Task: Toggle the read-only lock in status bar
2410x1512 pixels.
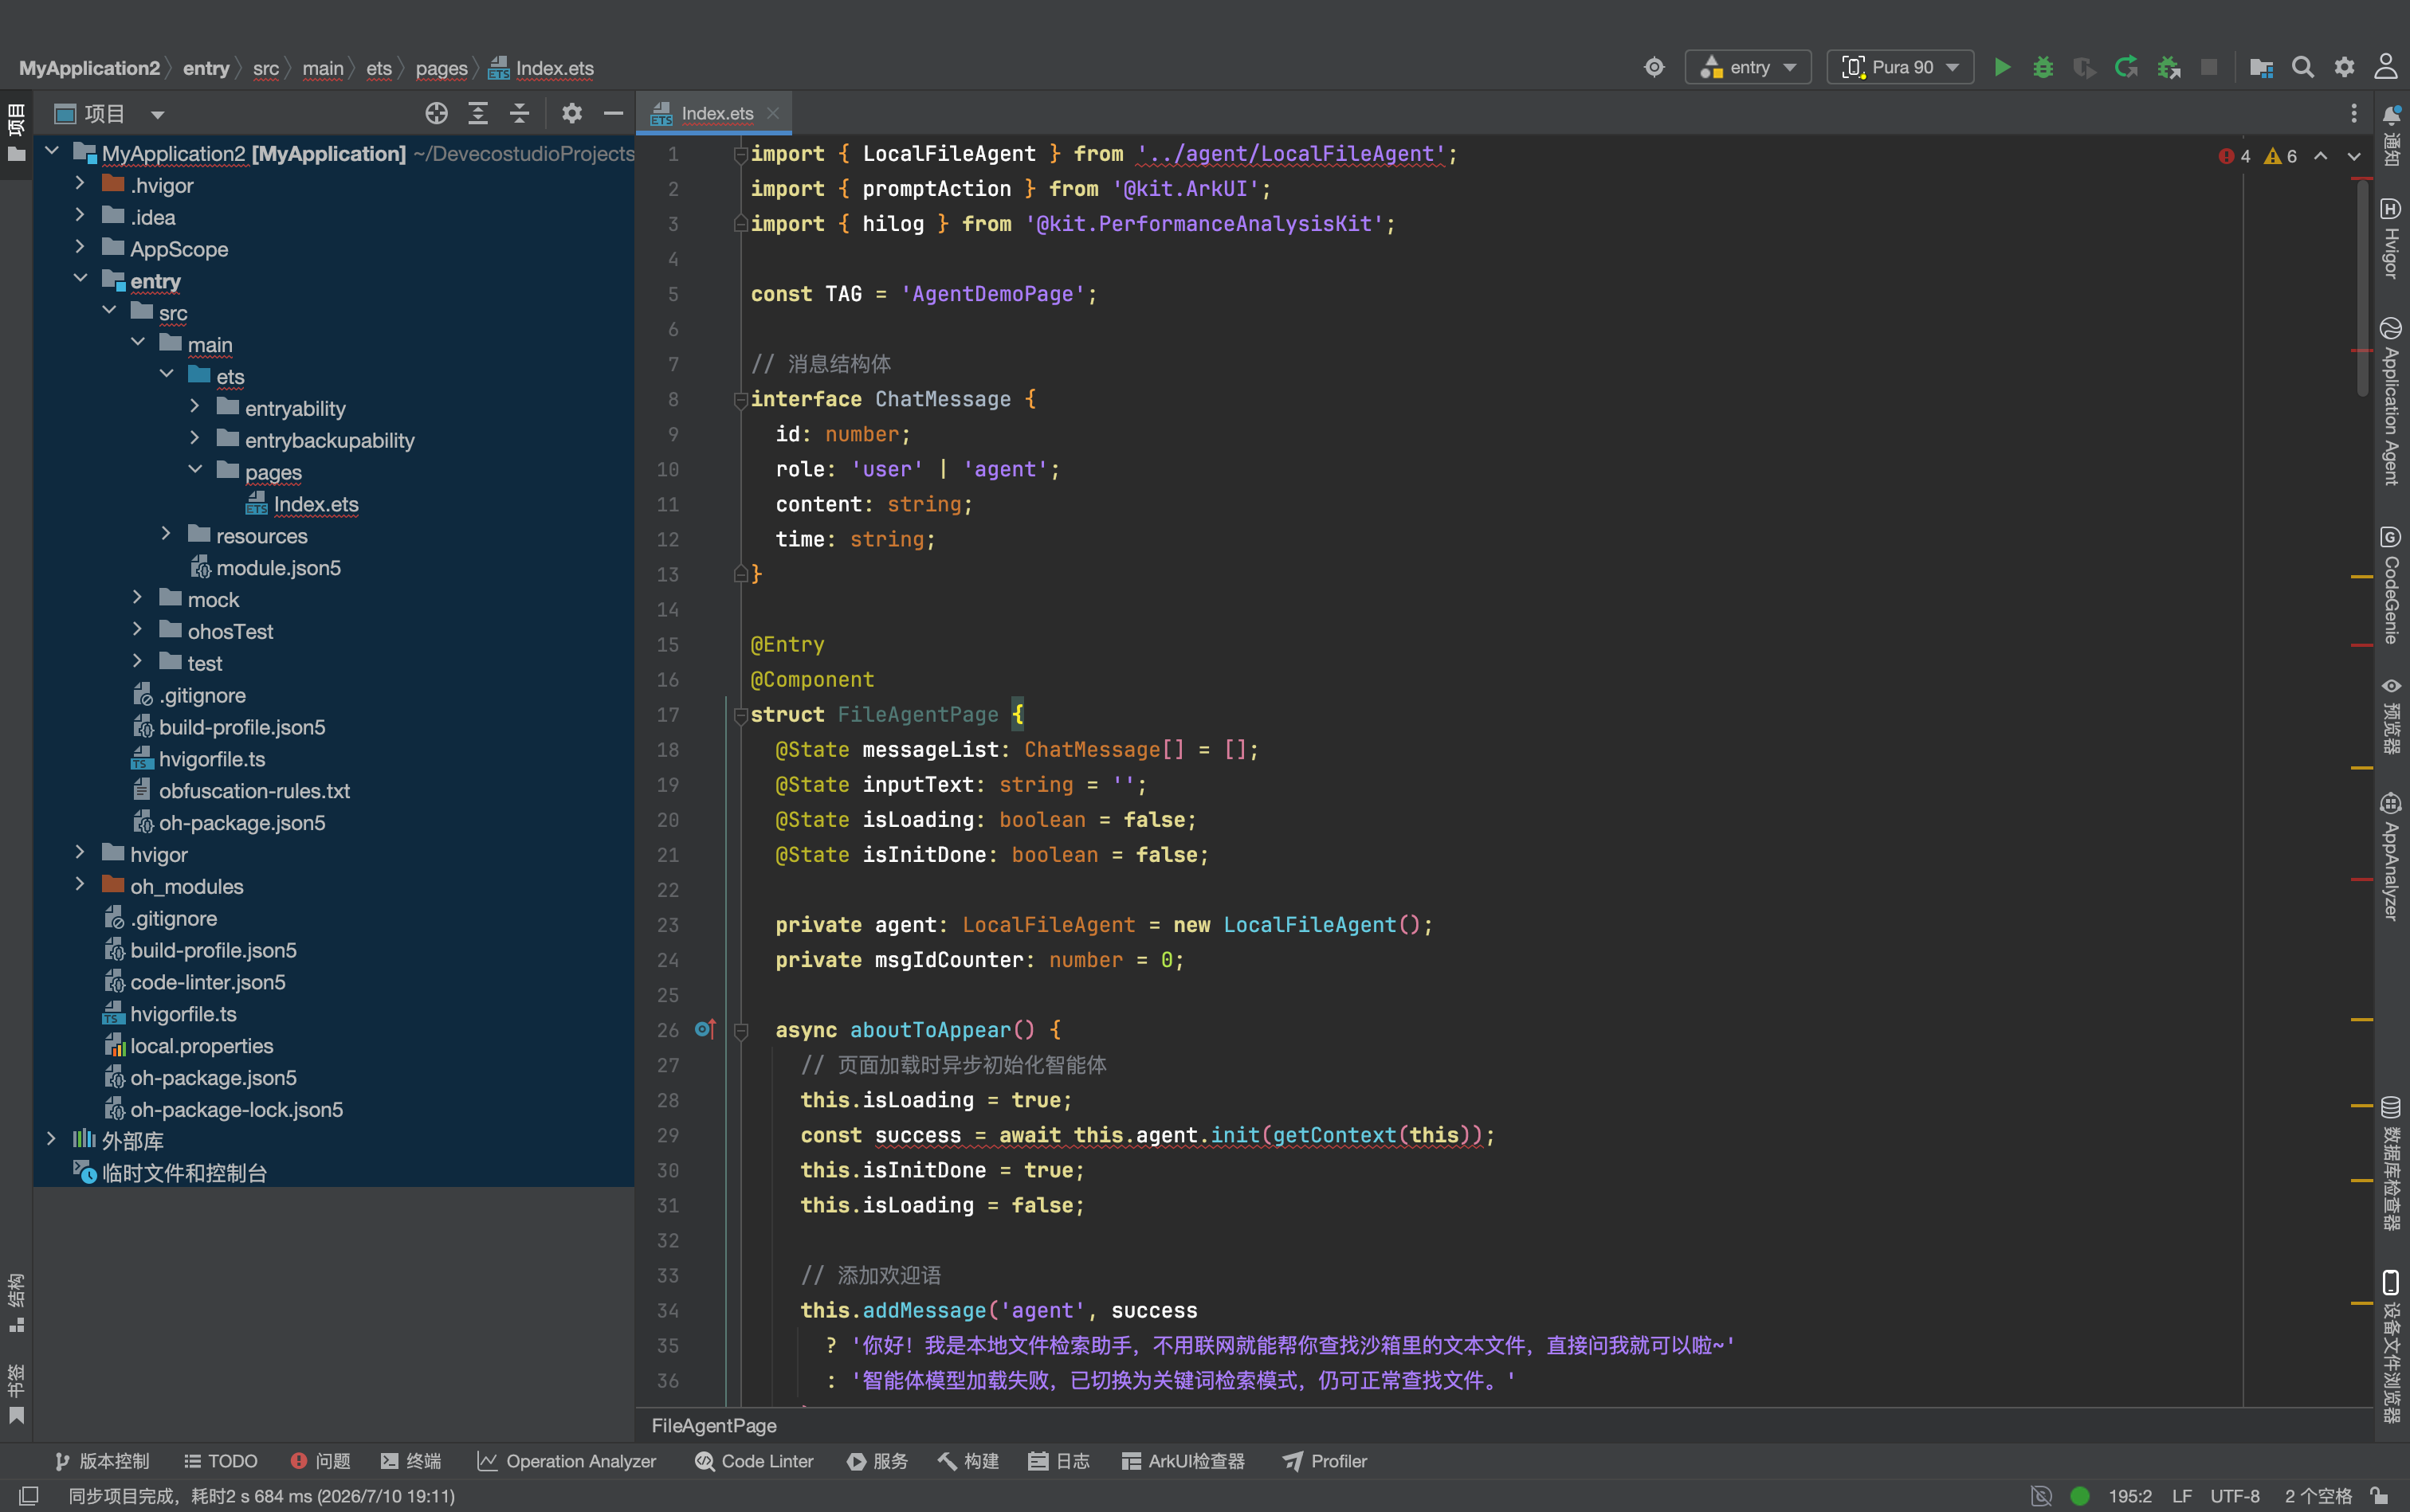Action: [2380, 1495]
